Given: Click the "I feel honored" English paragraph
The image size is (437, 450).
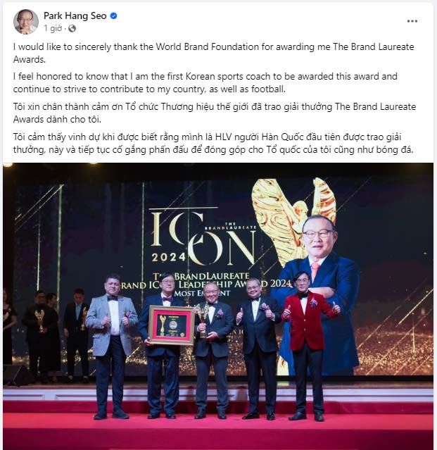Looking at the screenshot, I should coord(205,82).
